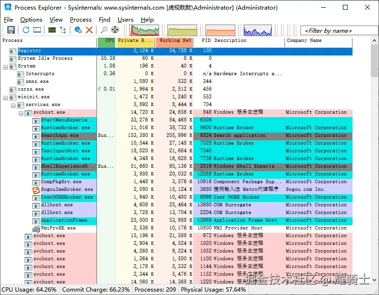Click the vertical scrollbar thumb
The width and height of the screenshot is (379, 295).
pos(374,61)
